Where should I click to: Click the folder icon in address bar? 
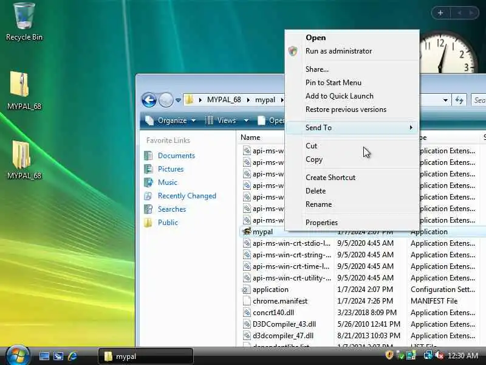189,100
